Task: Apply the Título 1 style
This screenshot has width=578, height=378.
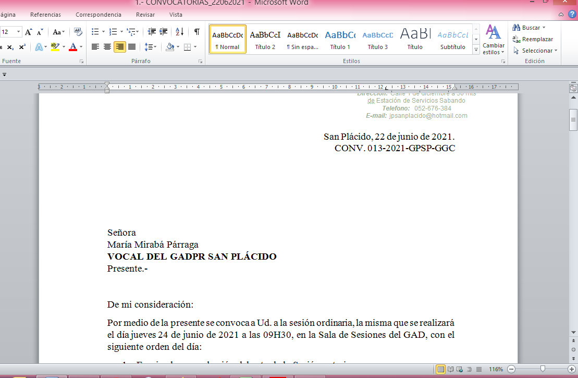Action: coord(340,40)
